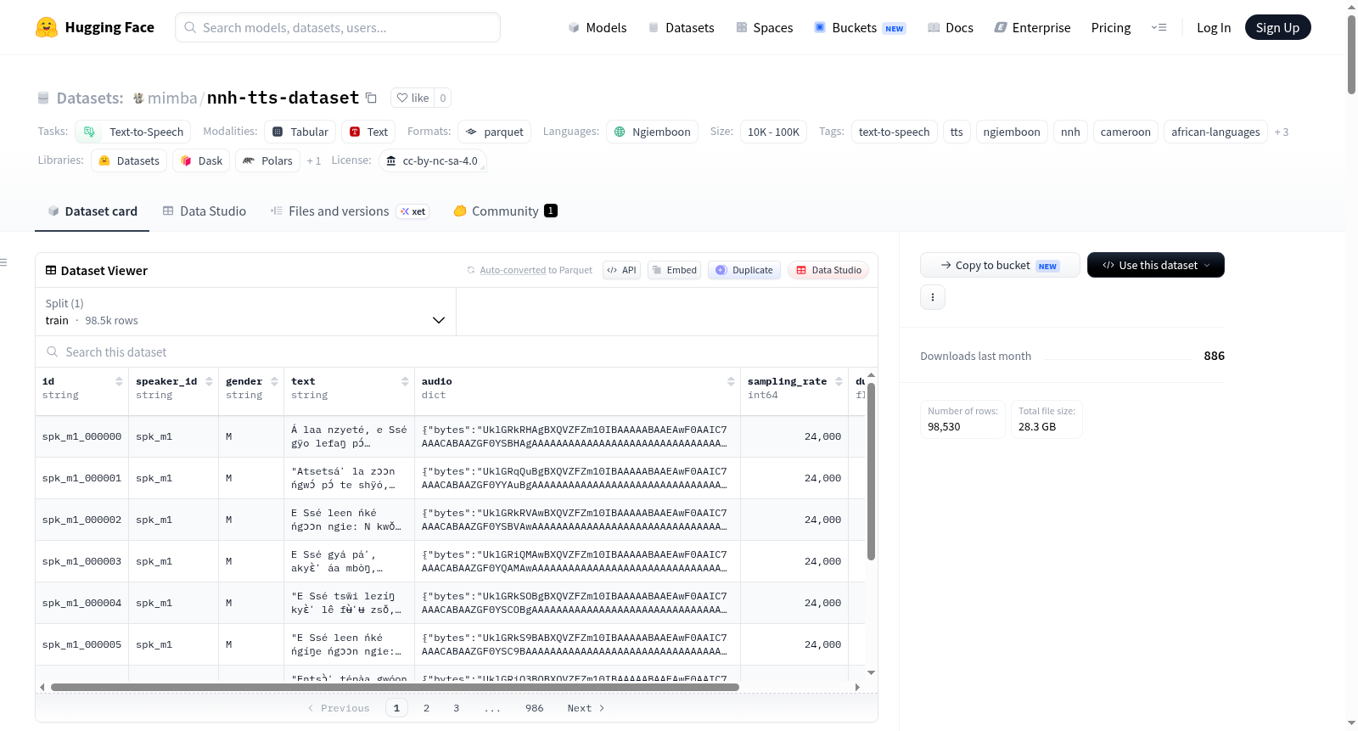The image size is (1358, 731).
Task: Select the Polars library tag
Action: [x=267, y=160]
